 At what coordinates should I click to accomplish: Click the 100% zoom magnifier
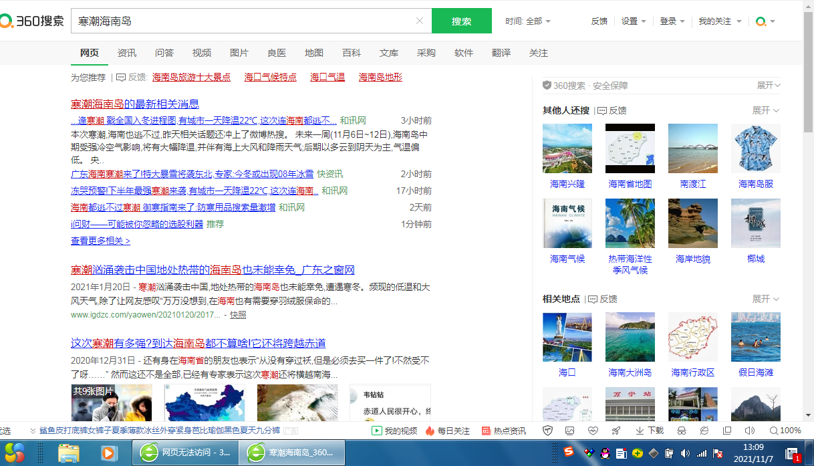pyautogui.click(x=785, y=431)
